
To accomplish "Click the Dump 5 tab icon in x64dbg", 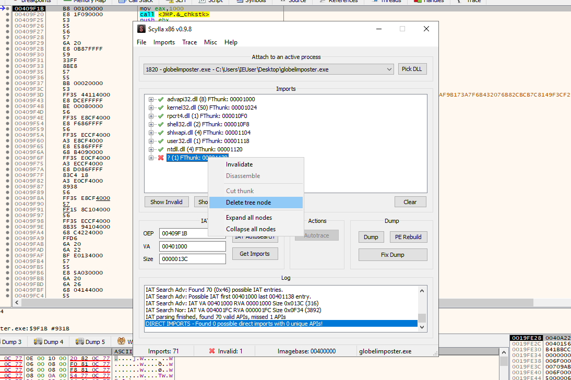I will 80,341.
